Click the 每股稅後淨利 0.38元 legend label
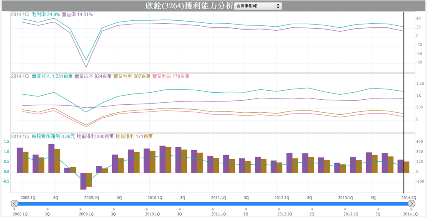Image resolution: width=427 pixels, height=217 pixels. (x=53, y=136)
